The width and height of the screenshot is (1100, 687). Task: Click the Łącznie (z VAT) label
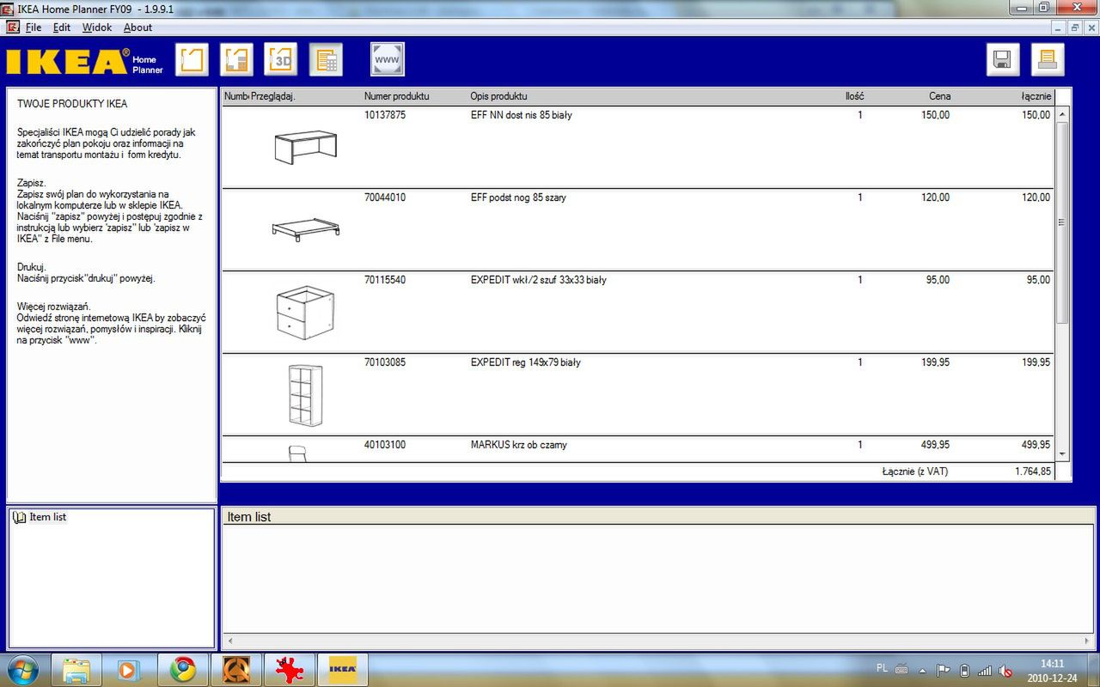[914, 471]
